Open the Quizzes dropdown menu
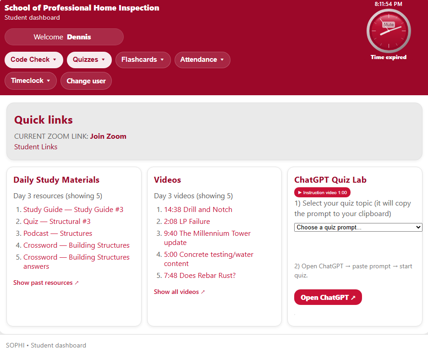 (x=89, y=60)
